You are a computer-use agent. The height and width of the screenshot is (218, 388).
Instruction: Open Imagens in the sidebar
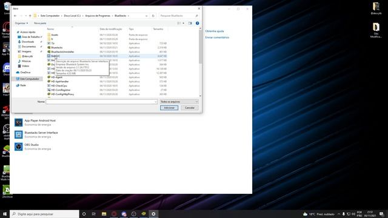click(x=27, y=51)
